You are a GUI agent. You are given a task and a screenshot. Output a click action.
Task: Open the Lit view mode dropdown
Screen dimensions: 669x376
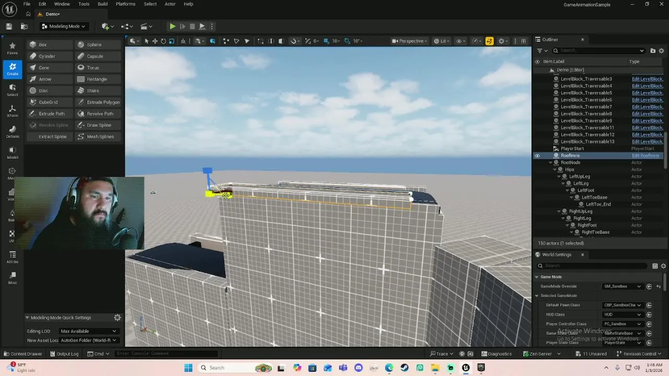pos(442,41)
